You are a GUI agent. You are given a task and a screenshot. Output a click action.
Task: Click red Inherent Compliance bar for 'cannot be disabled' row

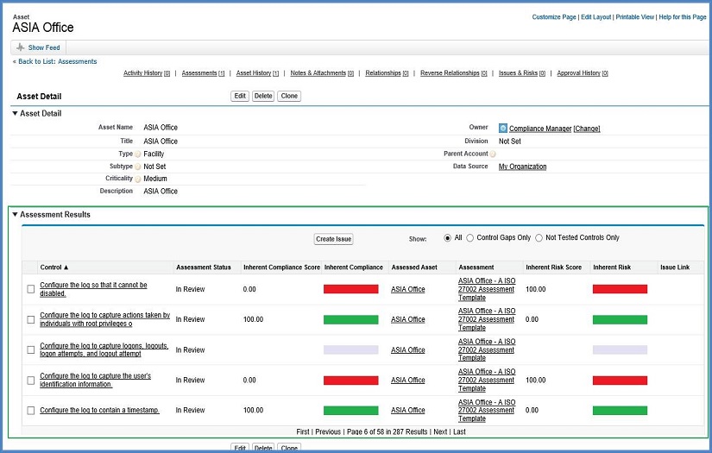pyautogui.click(x=351, y=289)
